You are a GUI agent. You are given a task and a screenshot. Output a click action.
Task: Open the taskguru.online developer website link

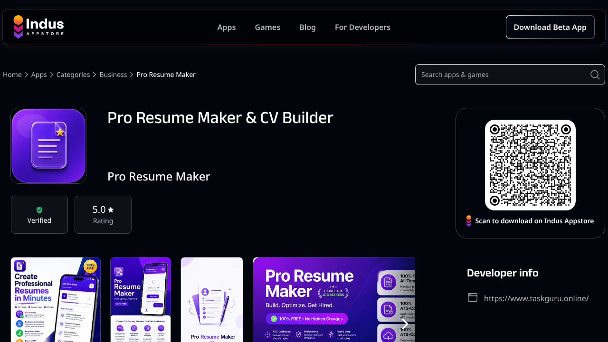[536, 298]
